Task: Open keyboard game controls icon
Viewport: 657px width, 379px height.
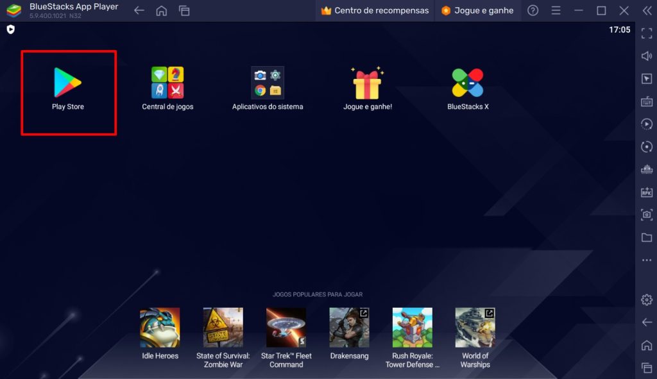Action: 647,101
